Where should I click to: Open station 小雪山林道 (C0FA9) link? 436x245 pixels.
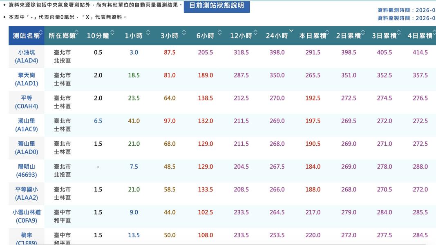(27, 216)
